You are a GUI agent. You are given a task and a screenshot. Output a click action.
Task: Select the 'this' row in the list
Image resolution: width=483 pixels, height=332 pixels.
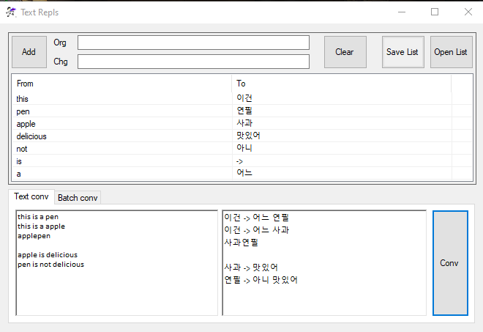click(241, 99)
